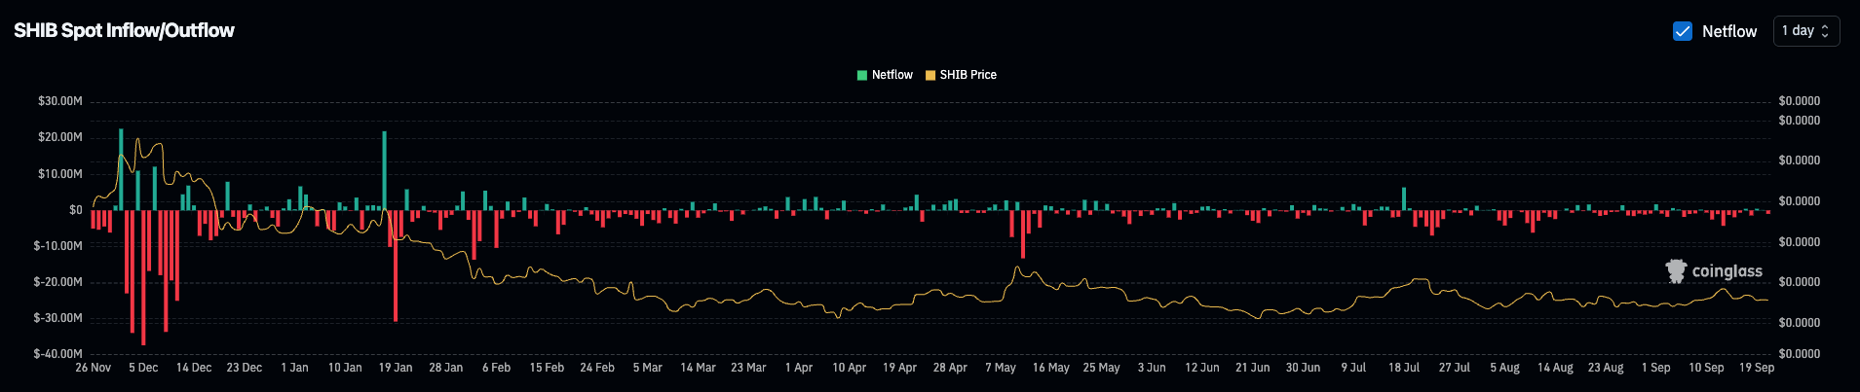Select the 10 Jan date label
The width and height of the screenshot is (1860, 392).
click(345, 368)
